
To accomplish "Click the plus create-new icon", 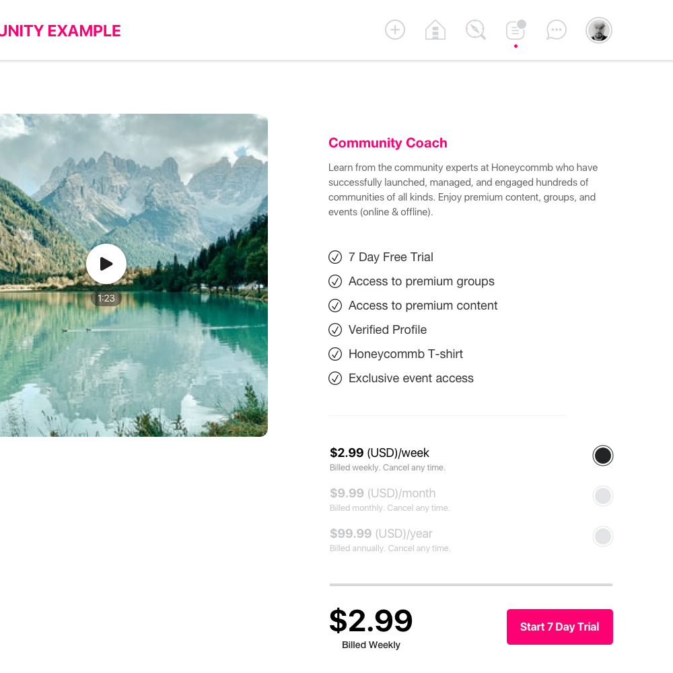I will (395, 30).
